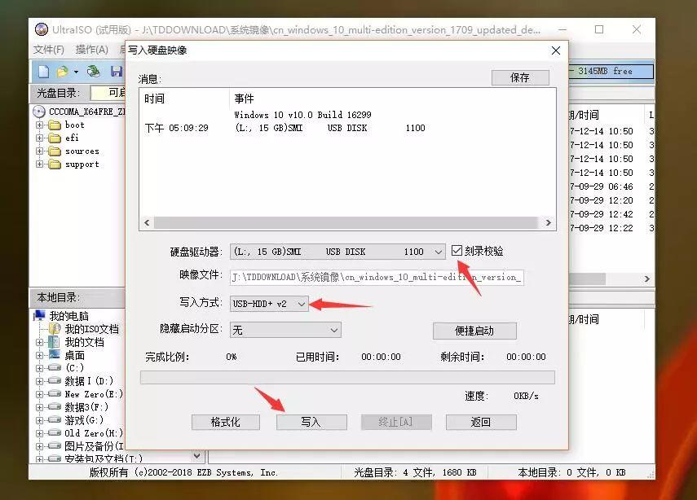Toggle the 刻录校验 checkbox
Viewport: 697px width, 500px height.
point(457,251)
